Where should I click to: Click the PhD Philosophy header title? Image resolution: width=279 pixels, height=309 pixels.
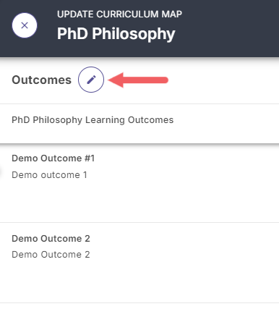click(x=116, y=33)
